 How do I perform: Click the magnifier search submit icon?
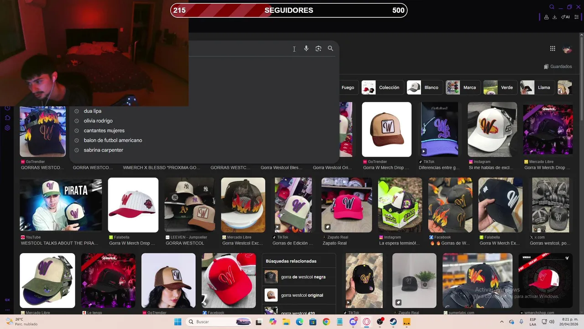[x=330, y=48]
